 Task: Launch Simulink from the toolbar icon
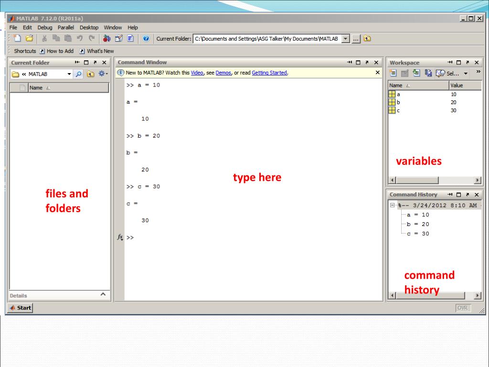(x=106, y=38)
